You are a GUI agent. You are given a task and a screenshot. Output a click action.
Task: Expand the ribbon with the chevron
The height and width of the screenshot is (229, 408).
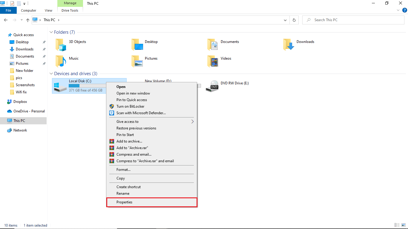398,10
